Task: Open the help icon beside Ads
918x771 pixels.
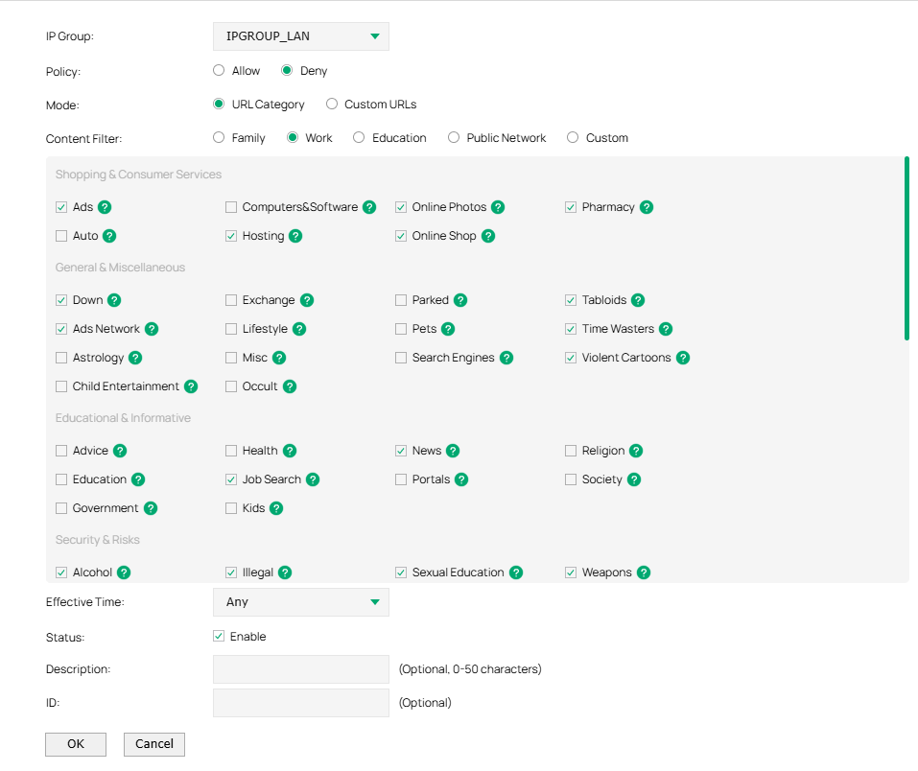Action: (104, 206)
